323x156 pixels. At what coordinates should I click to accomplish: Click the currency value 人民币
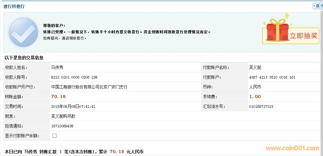click(x=255, y=87)
